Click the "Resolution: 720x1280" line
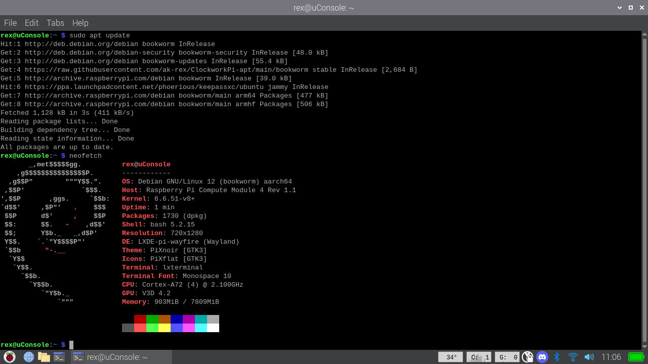The width and height of the screenshot is (648, 364). click(x=163, y=233)
